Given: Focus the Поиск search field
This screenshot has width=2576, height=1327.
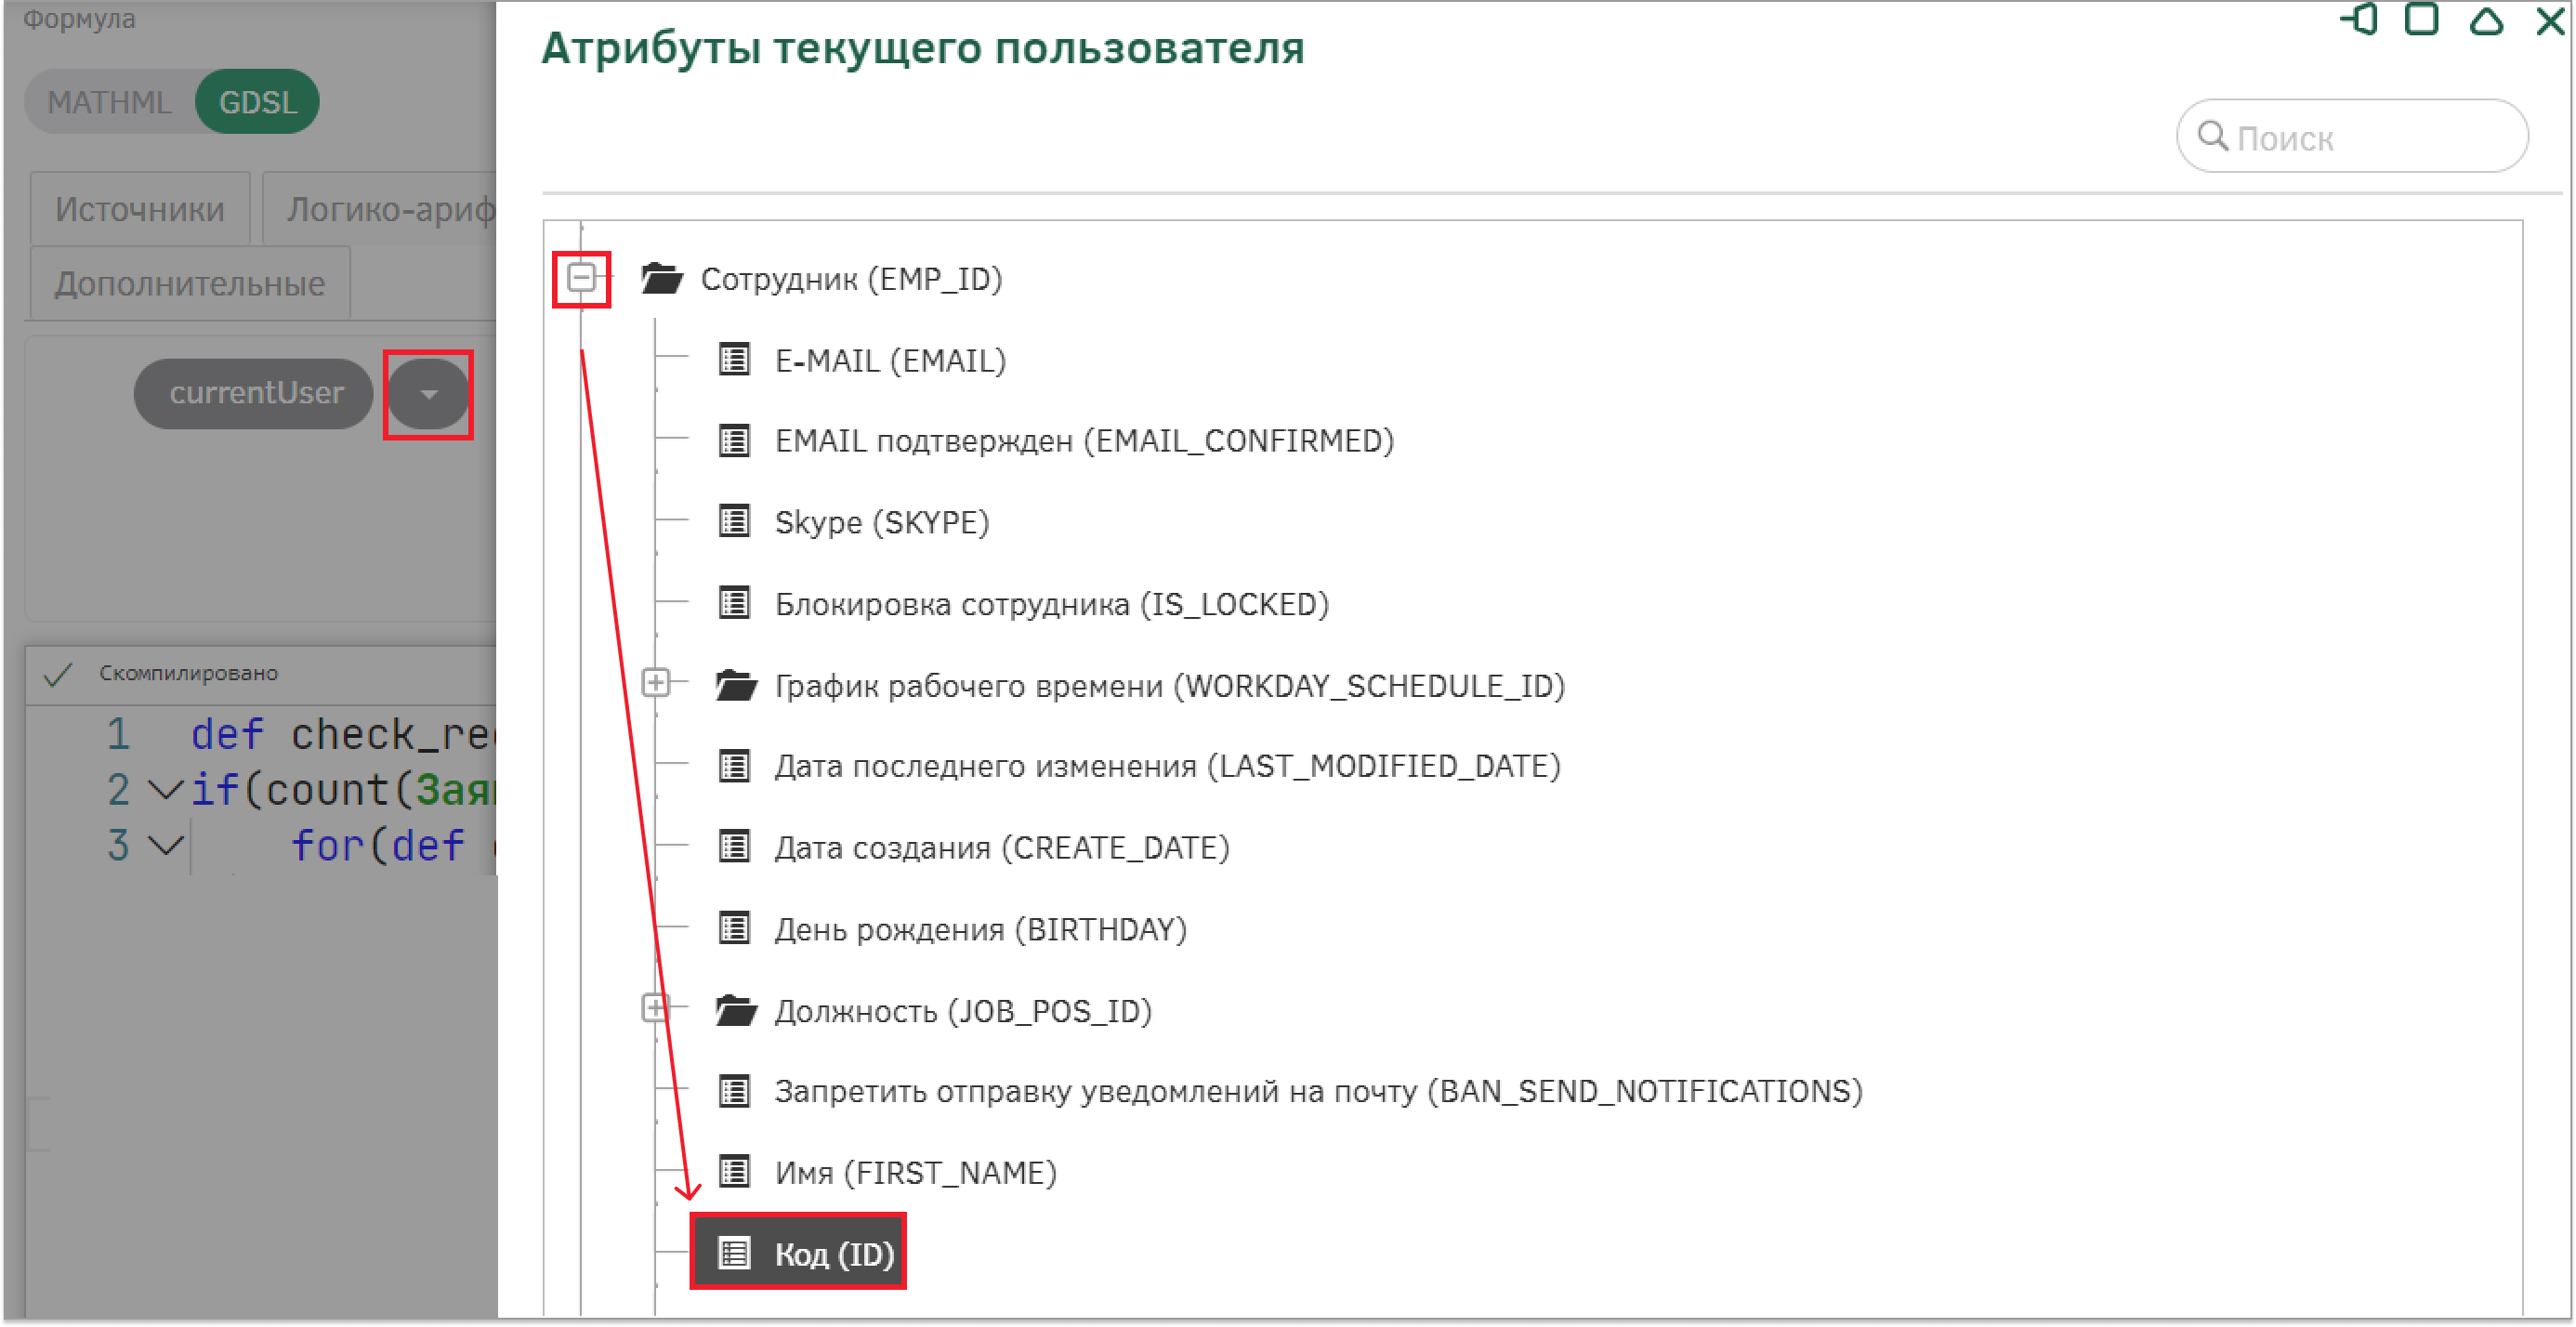Looking at the screenshot, I should pos(2352,136).
